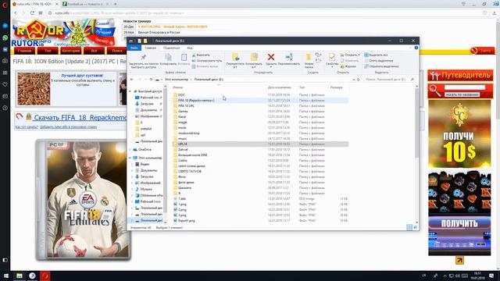Click the Скачать FIFA_18 download link

80,118
